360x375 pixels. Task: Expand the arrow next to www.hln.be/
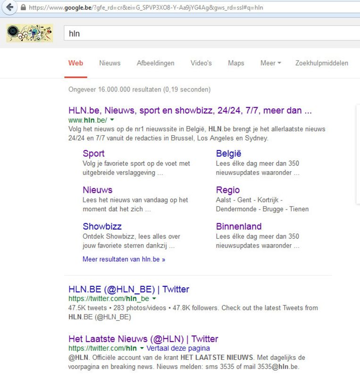[112, 120]
